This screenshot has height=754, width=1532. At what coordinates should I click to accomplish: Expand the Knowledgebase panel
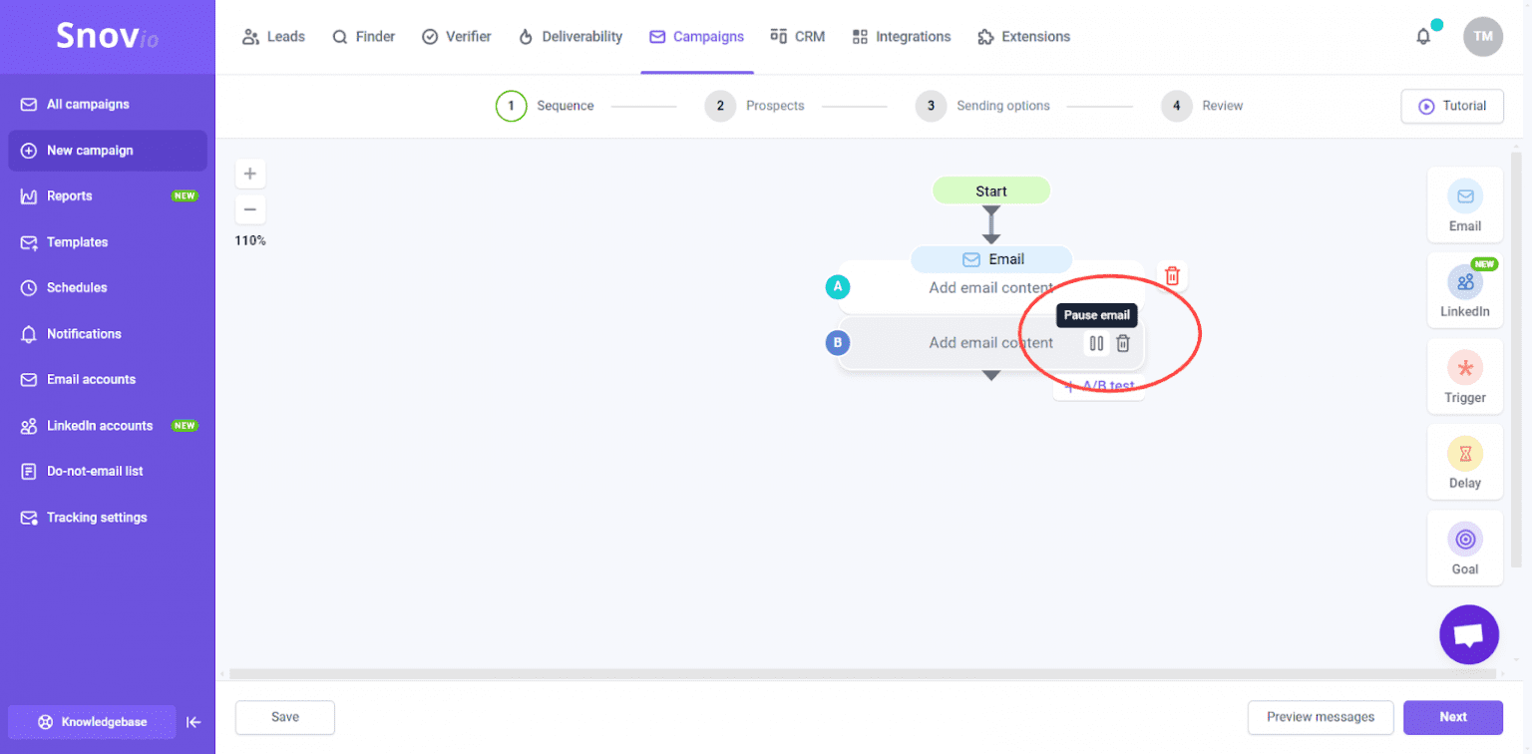[91, 721]
